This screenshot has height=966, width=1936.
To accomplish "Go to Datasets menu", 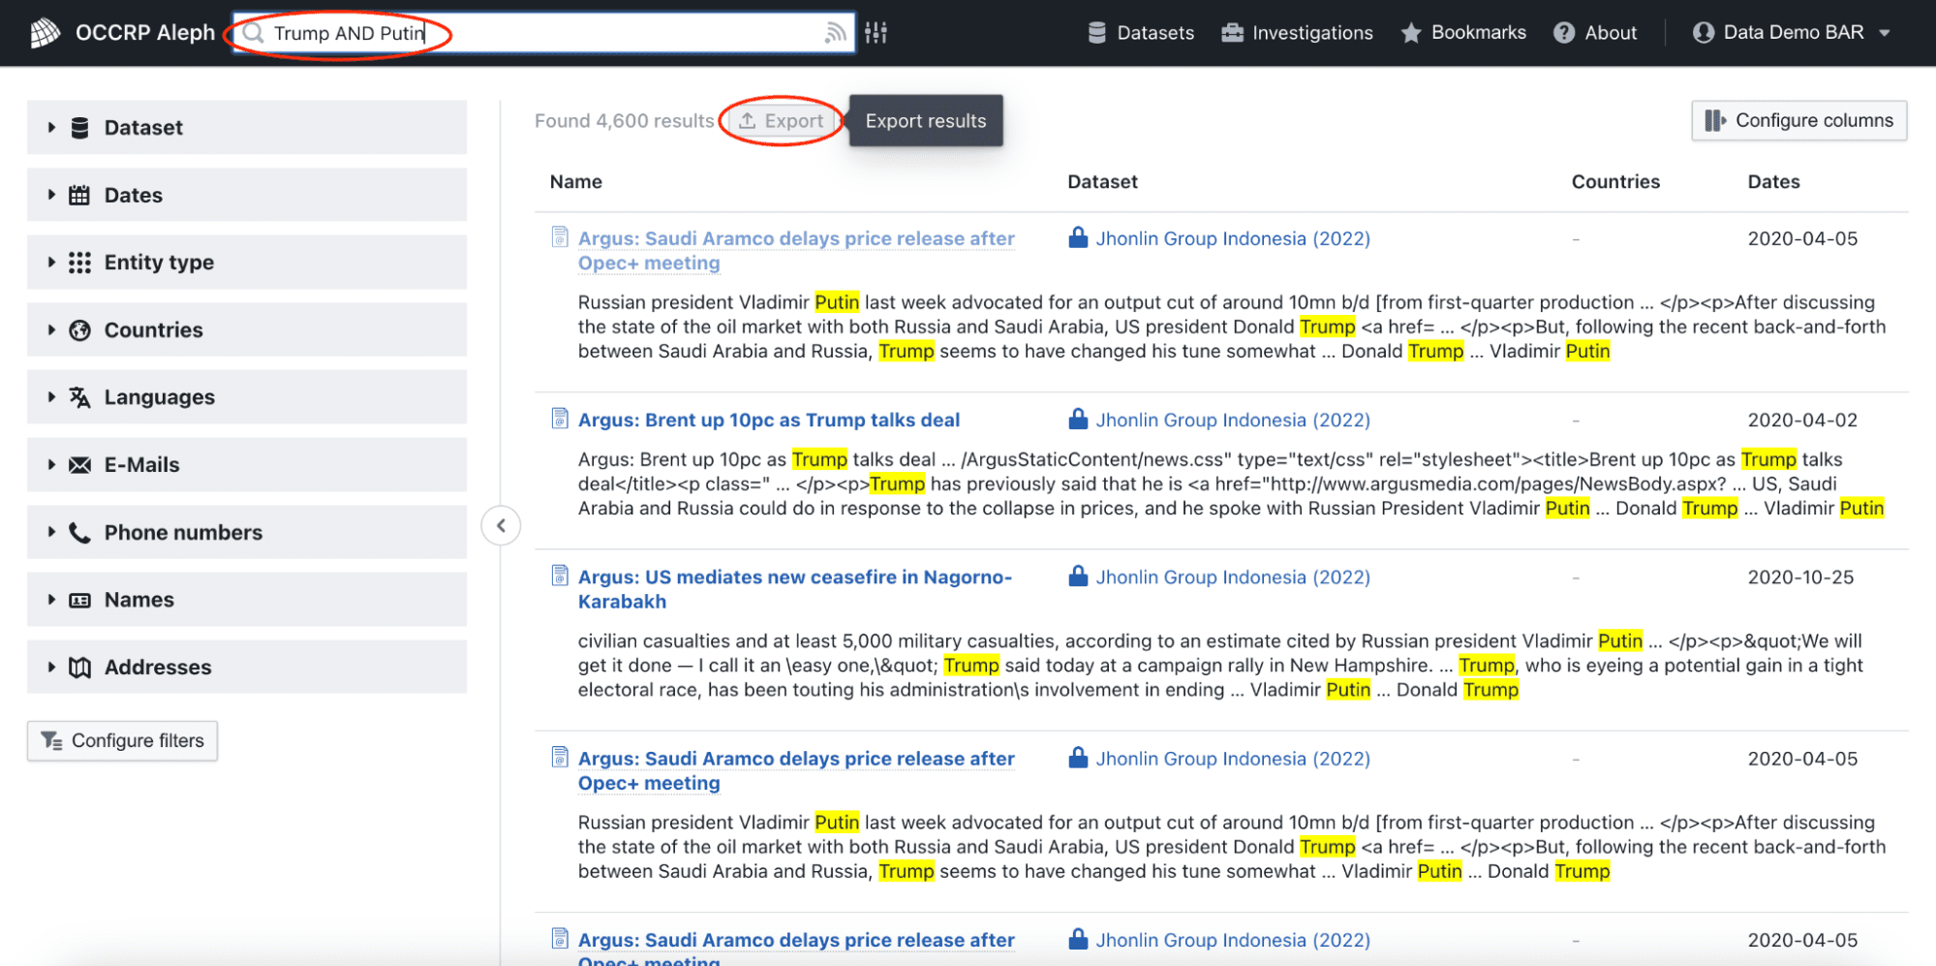I will (1141, 33).
